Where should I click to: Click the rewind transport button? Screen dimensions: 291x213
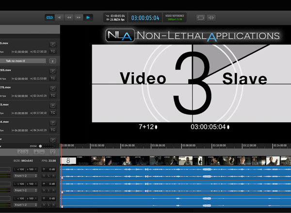(x=69, y=17)
